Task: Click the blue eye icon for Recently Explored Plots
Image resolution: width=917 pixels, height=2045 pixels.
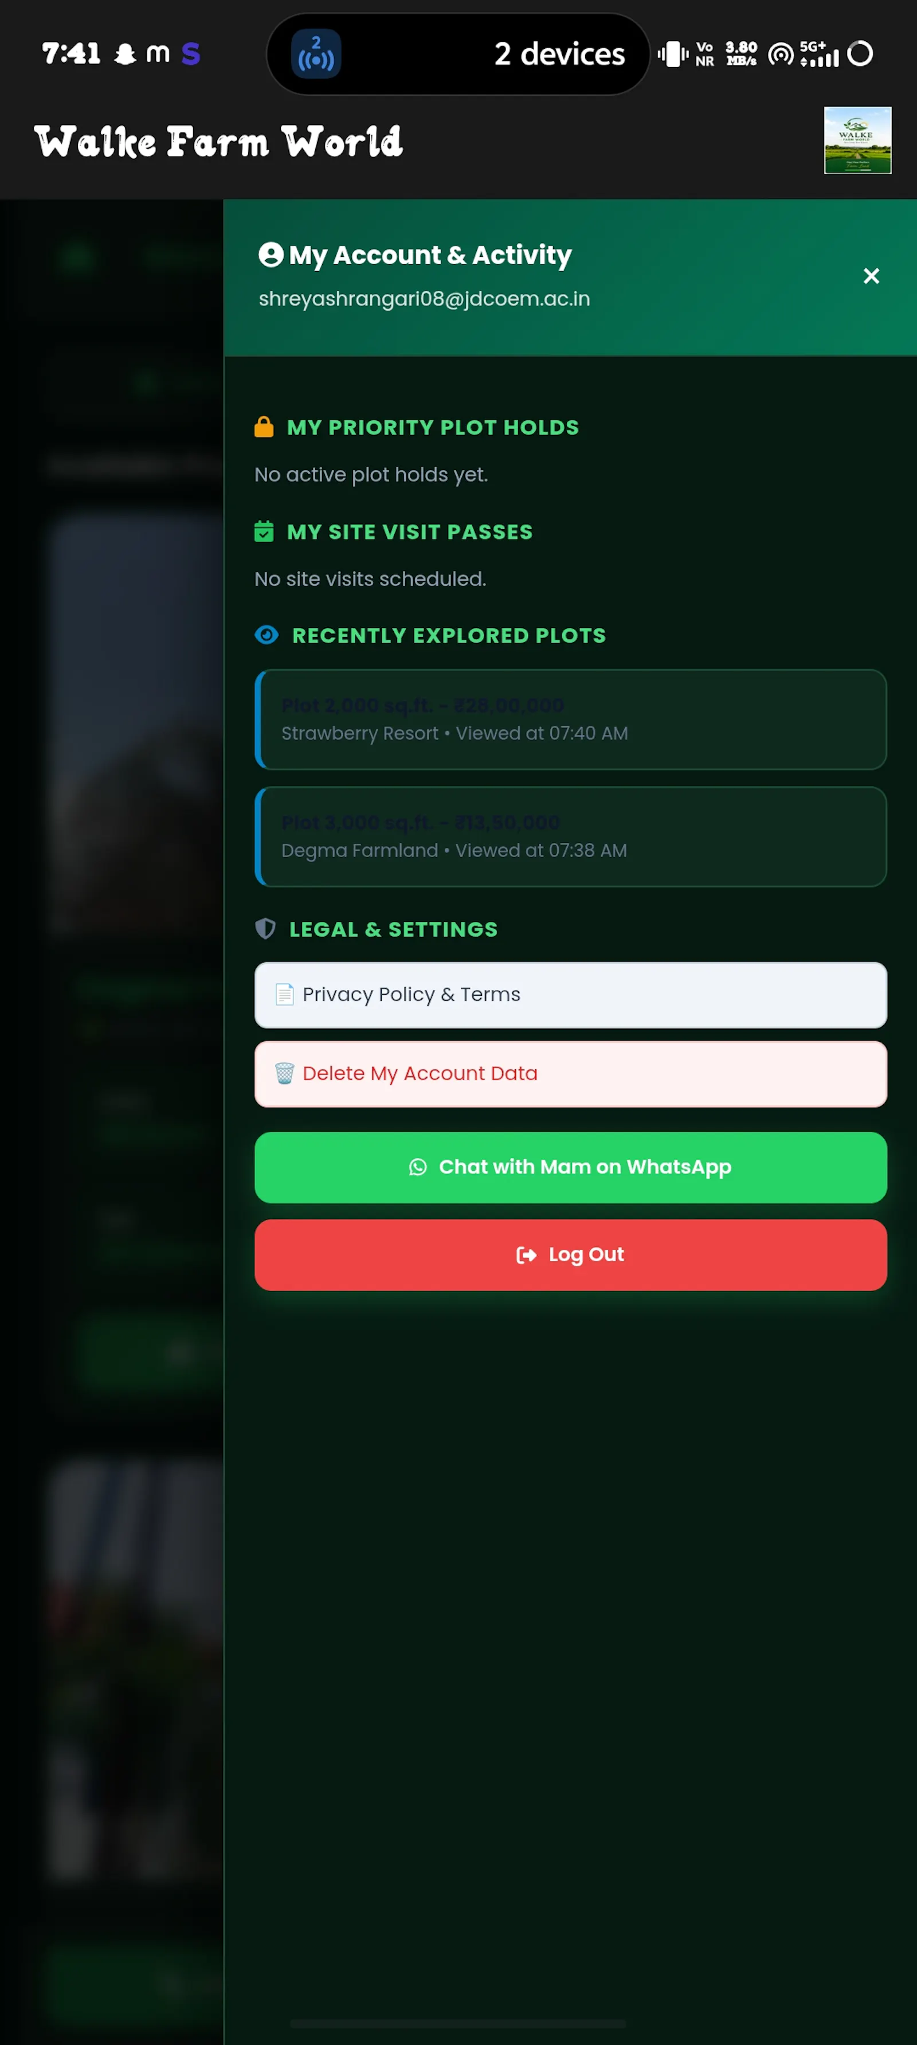Action: tap(267, 635)
